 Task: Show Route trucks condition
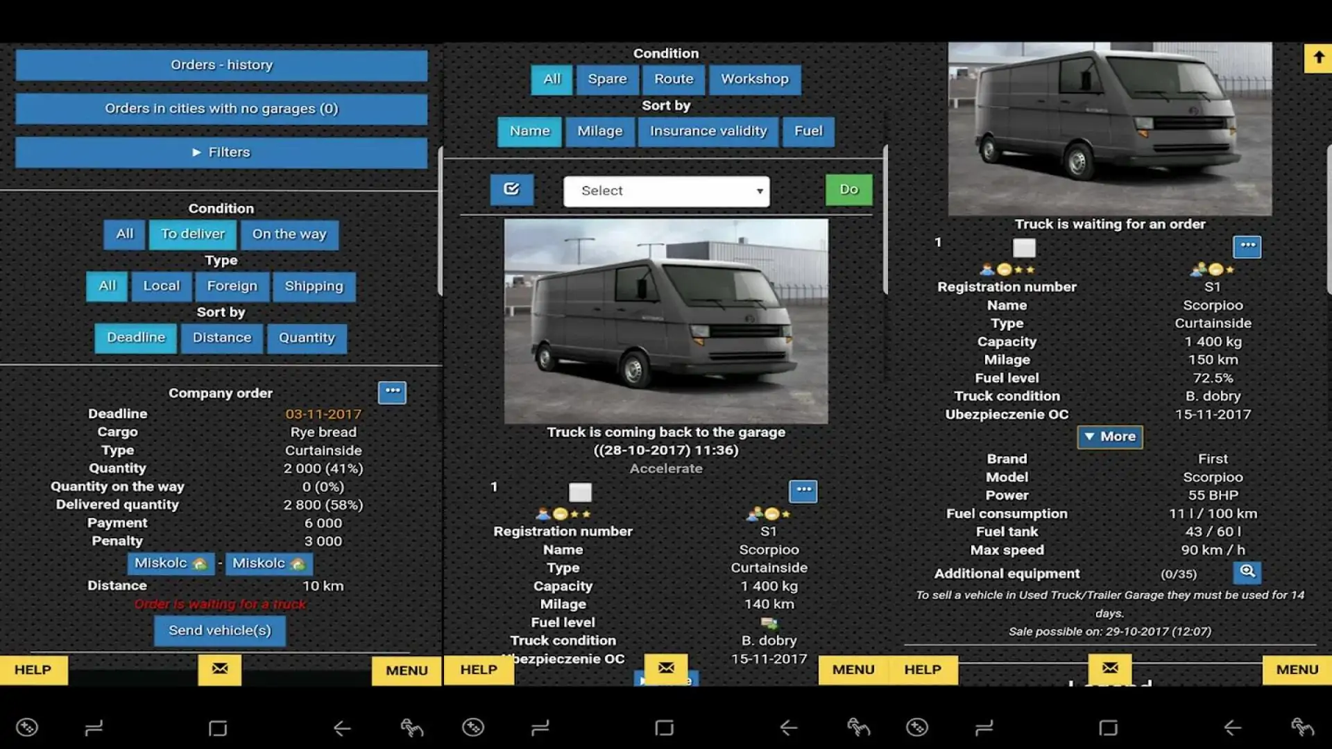(x=674, y=80)
